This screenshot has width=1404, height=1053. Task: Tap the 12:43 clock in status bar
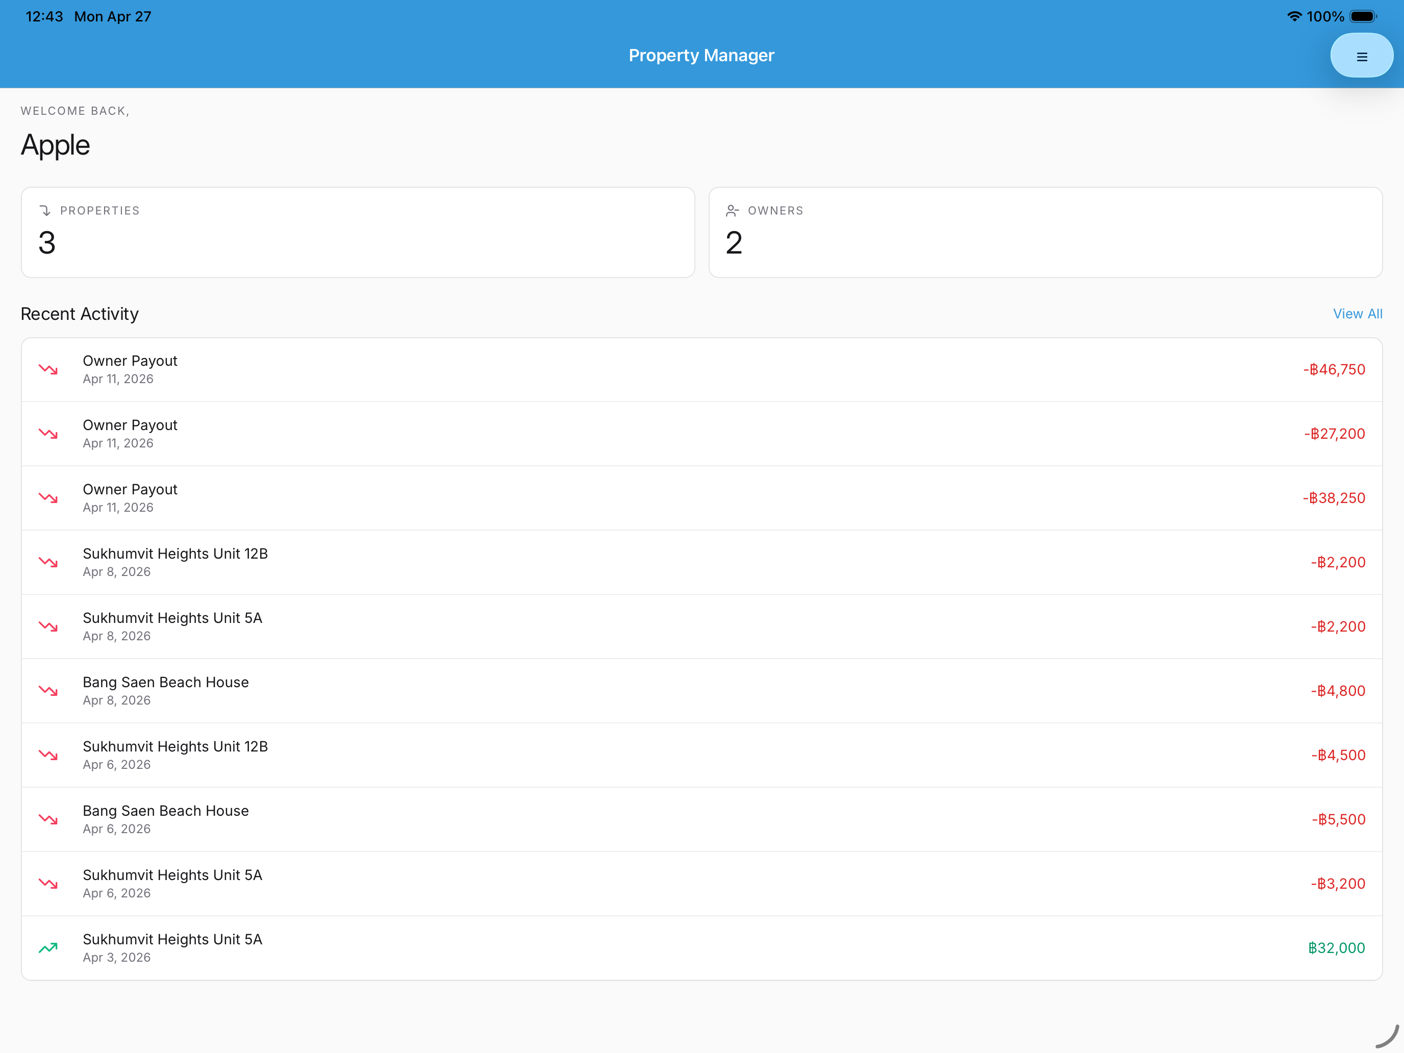[44, 16]
